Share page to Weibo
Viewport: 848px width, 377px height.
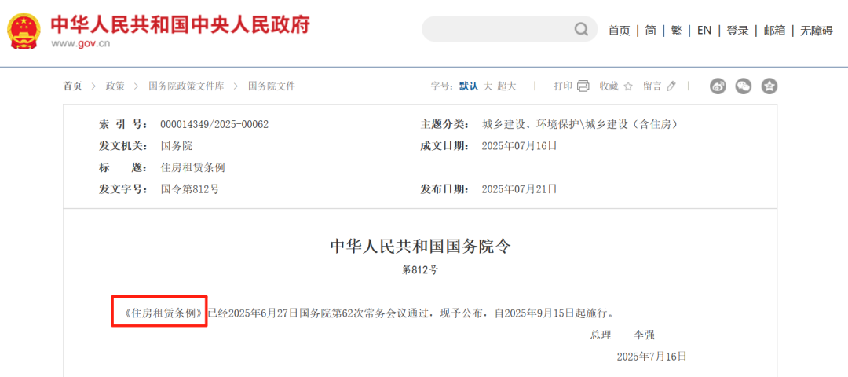click(718, 86)
